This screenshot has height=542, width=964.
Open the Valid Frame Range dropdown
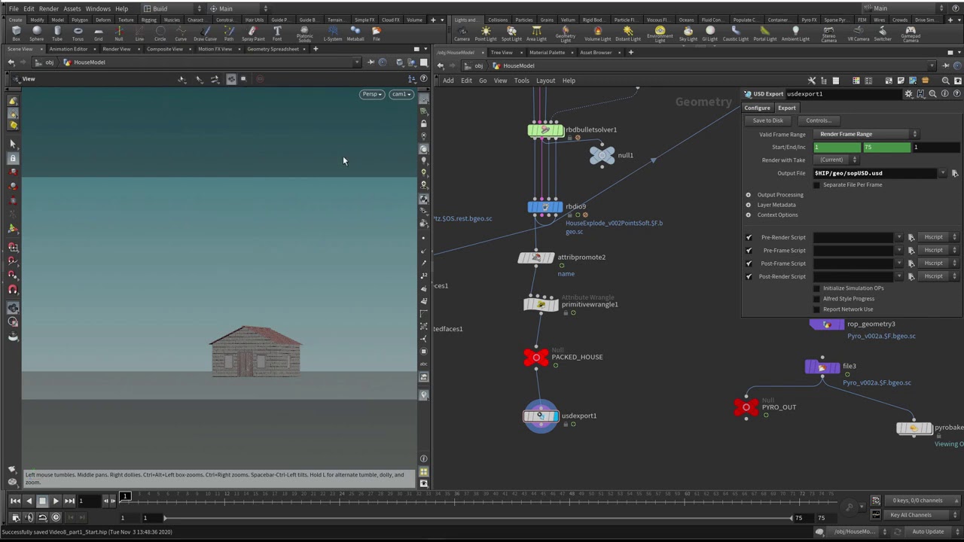pos(868,134)
